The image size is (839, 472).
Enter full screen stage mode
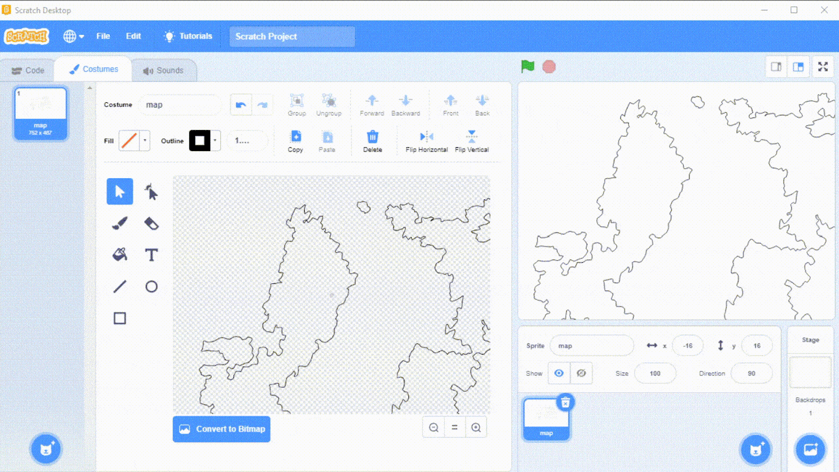point(823,67)
